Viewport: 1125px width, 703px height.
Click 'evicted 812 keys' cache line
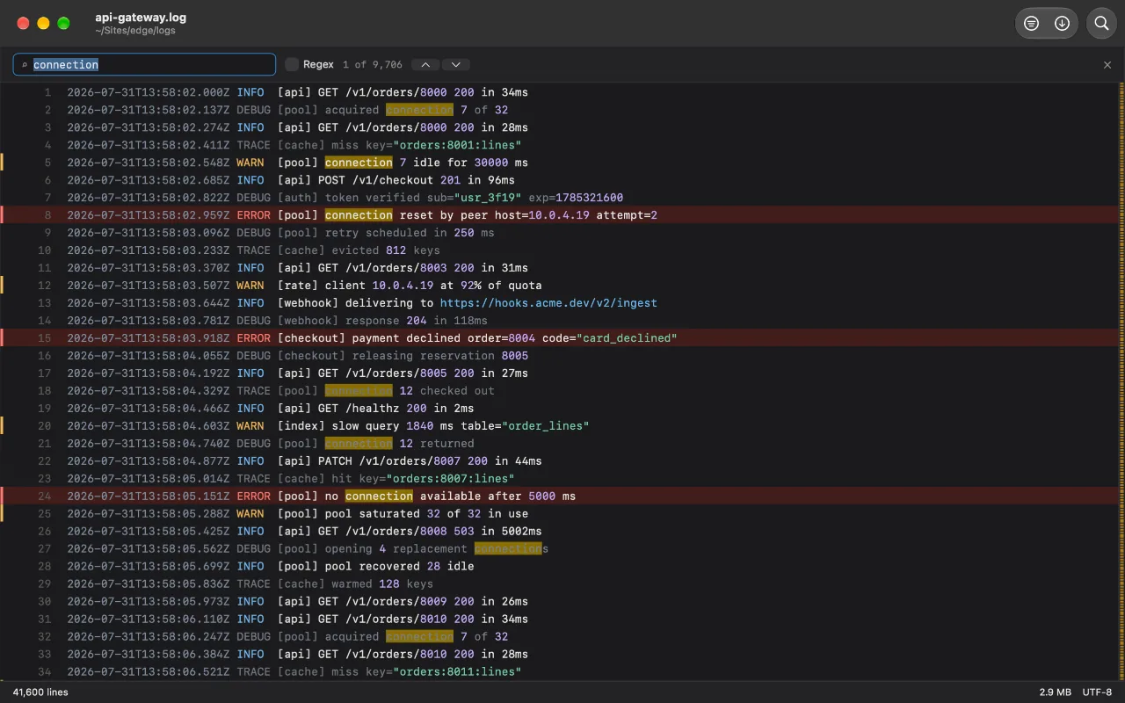click(562, 250)
